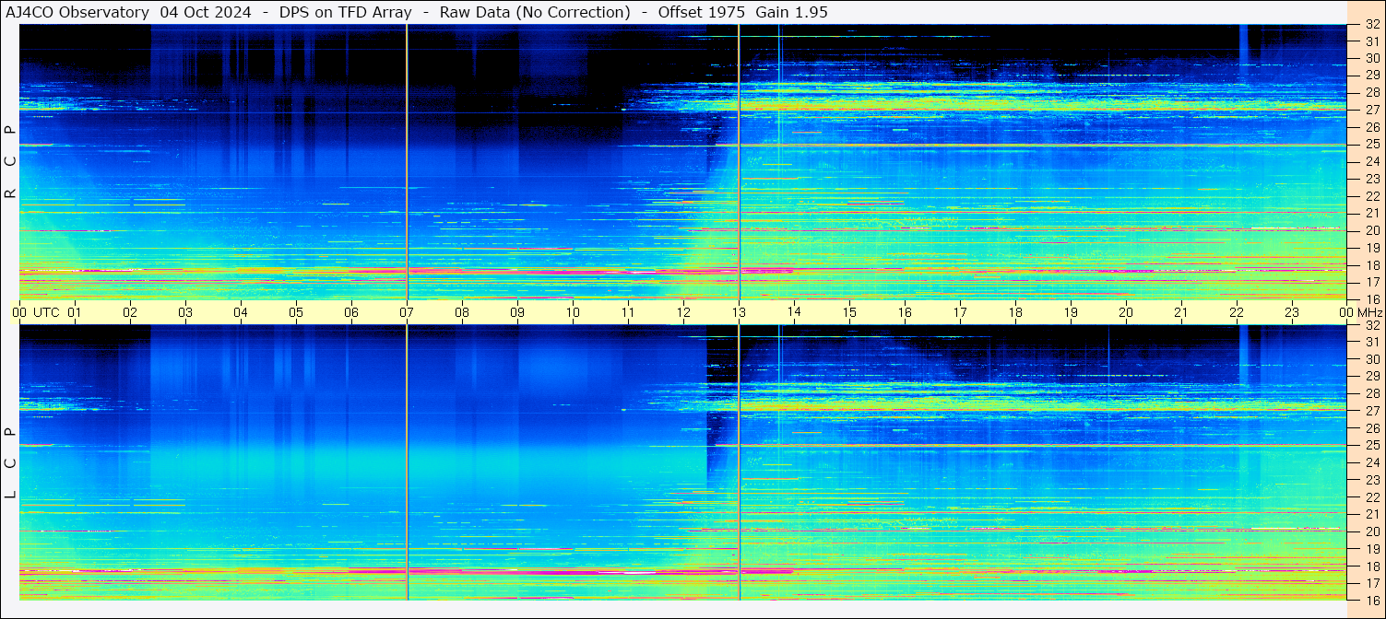
Task: Click the 01 hour tick label
Action: coord(75,312)
